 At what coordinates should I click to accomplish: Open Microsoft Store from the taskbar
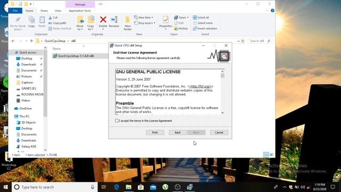[141, 187]
